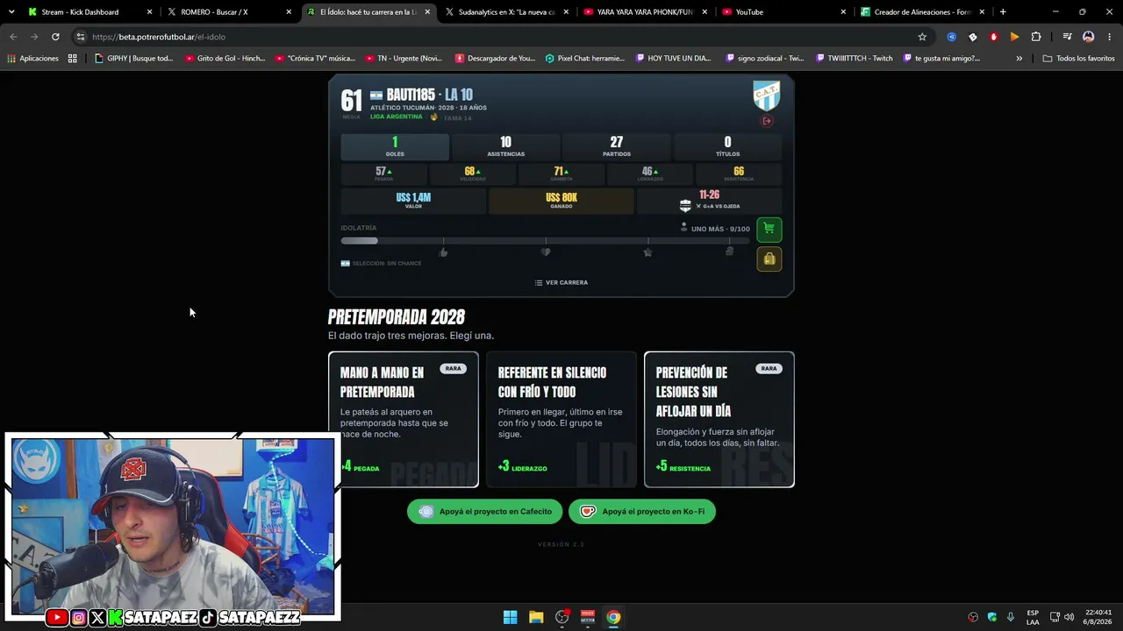Expand Ver Carrera career details
The height and width of the screenshot is (631, 1123).
pyautogui.click(x=561, y=282)
